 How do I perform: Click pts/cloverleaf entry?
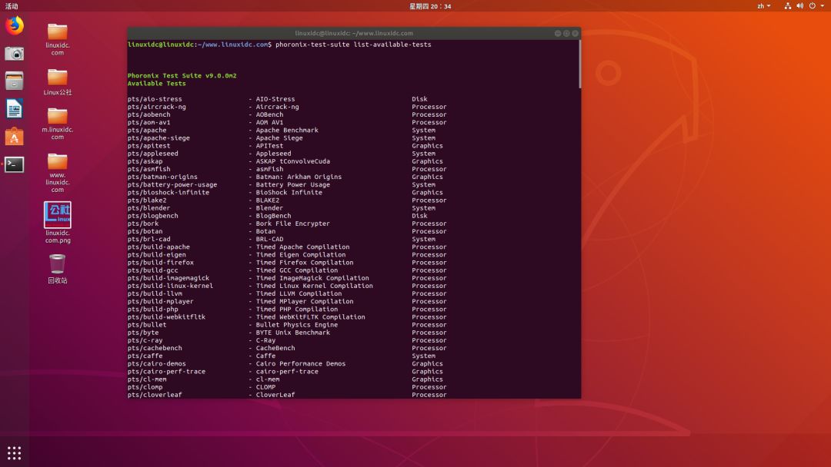click(154, 395)
